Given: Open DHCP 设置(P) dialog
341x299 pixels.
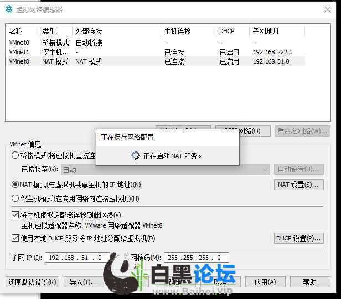Looking at the screenshot, I should (x=299, y=238).
